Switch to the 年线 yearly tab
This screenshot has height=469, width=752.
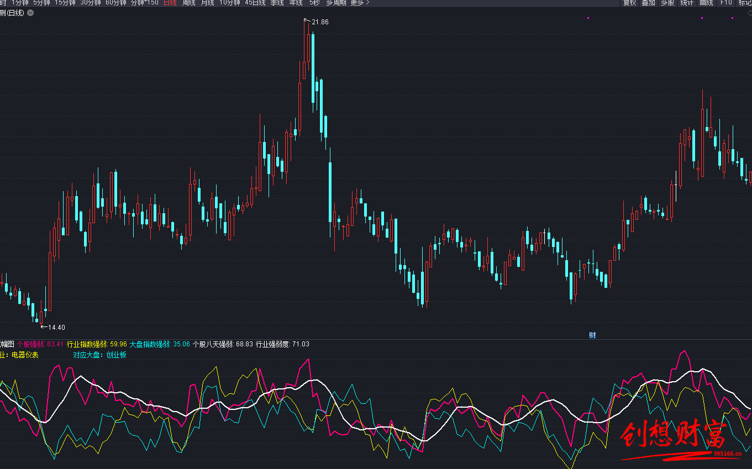click(296, 3)
